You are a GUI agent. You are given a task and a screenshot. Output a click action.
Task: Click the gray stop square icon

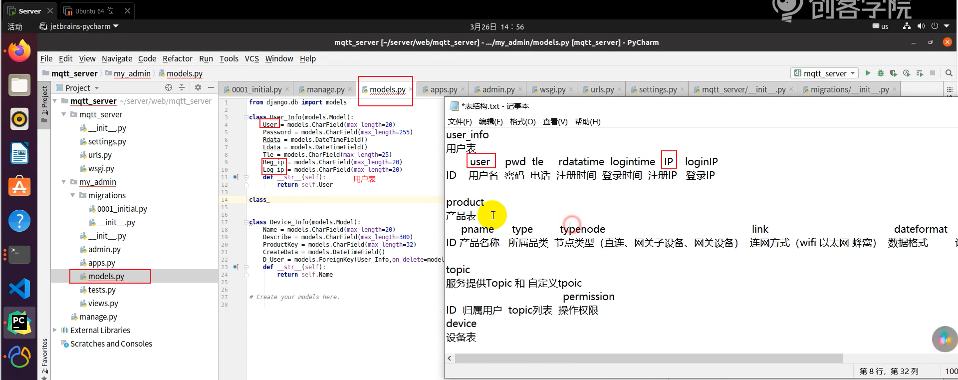pyautogui.click(x=933, y=73)
